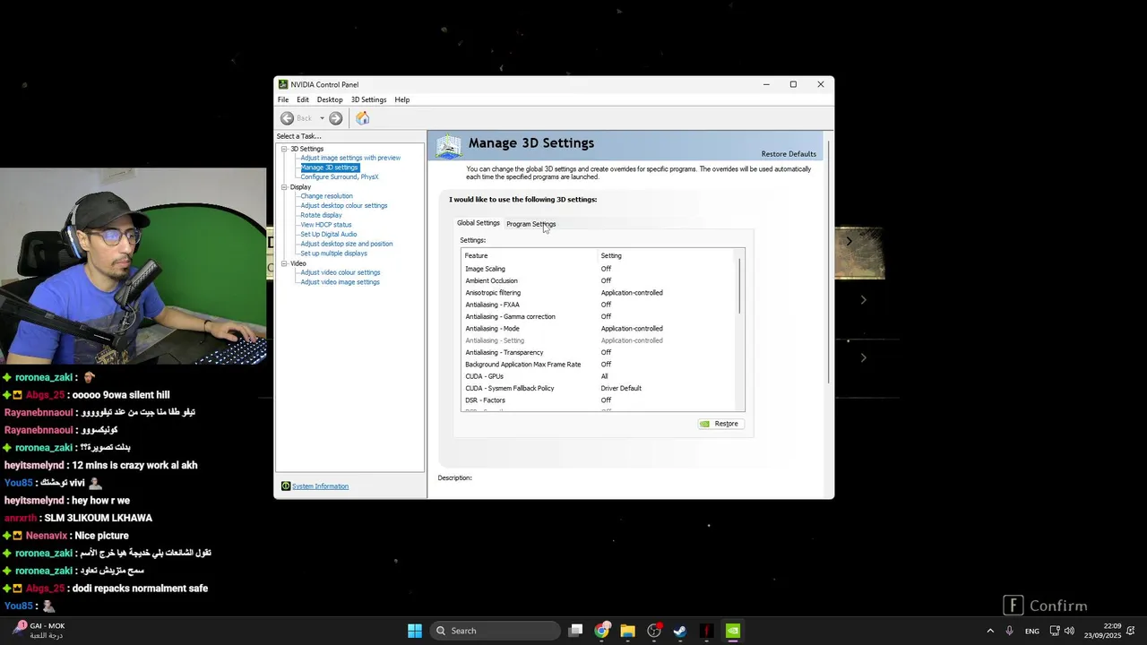Show hidden system tray icons
The image size is (1147, 645).
[990, 631]
